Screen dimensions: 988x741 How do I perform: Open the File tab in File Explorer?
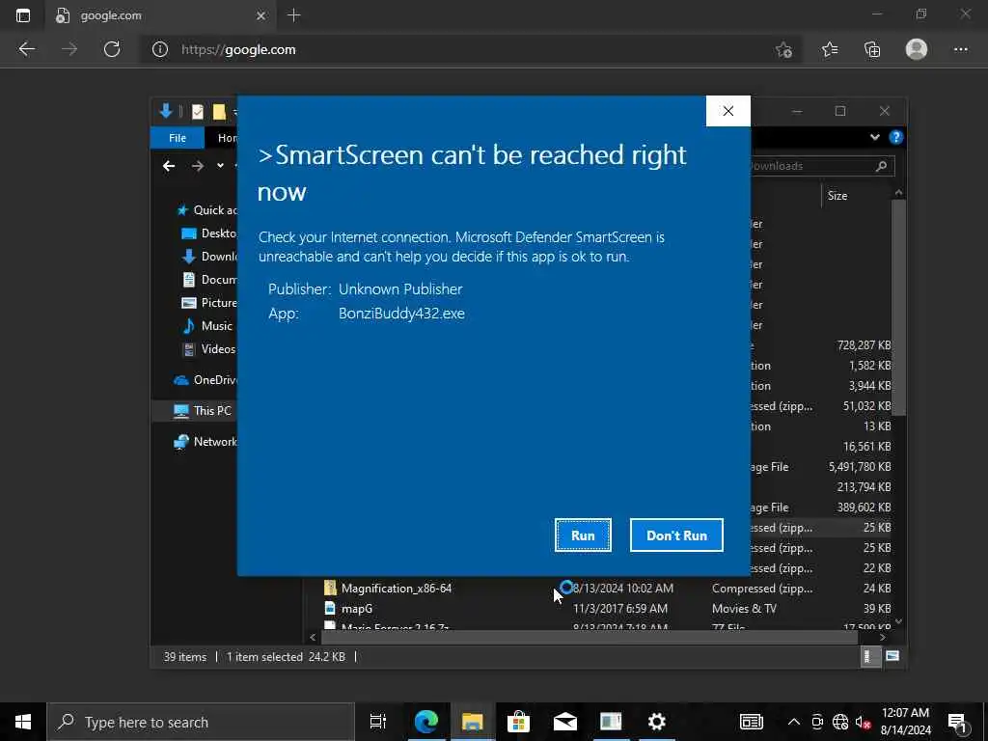178,137
